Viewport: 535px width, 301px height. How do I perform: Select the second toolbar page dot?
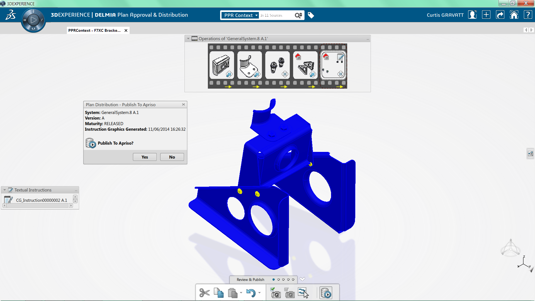(x=278, y=280)
